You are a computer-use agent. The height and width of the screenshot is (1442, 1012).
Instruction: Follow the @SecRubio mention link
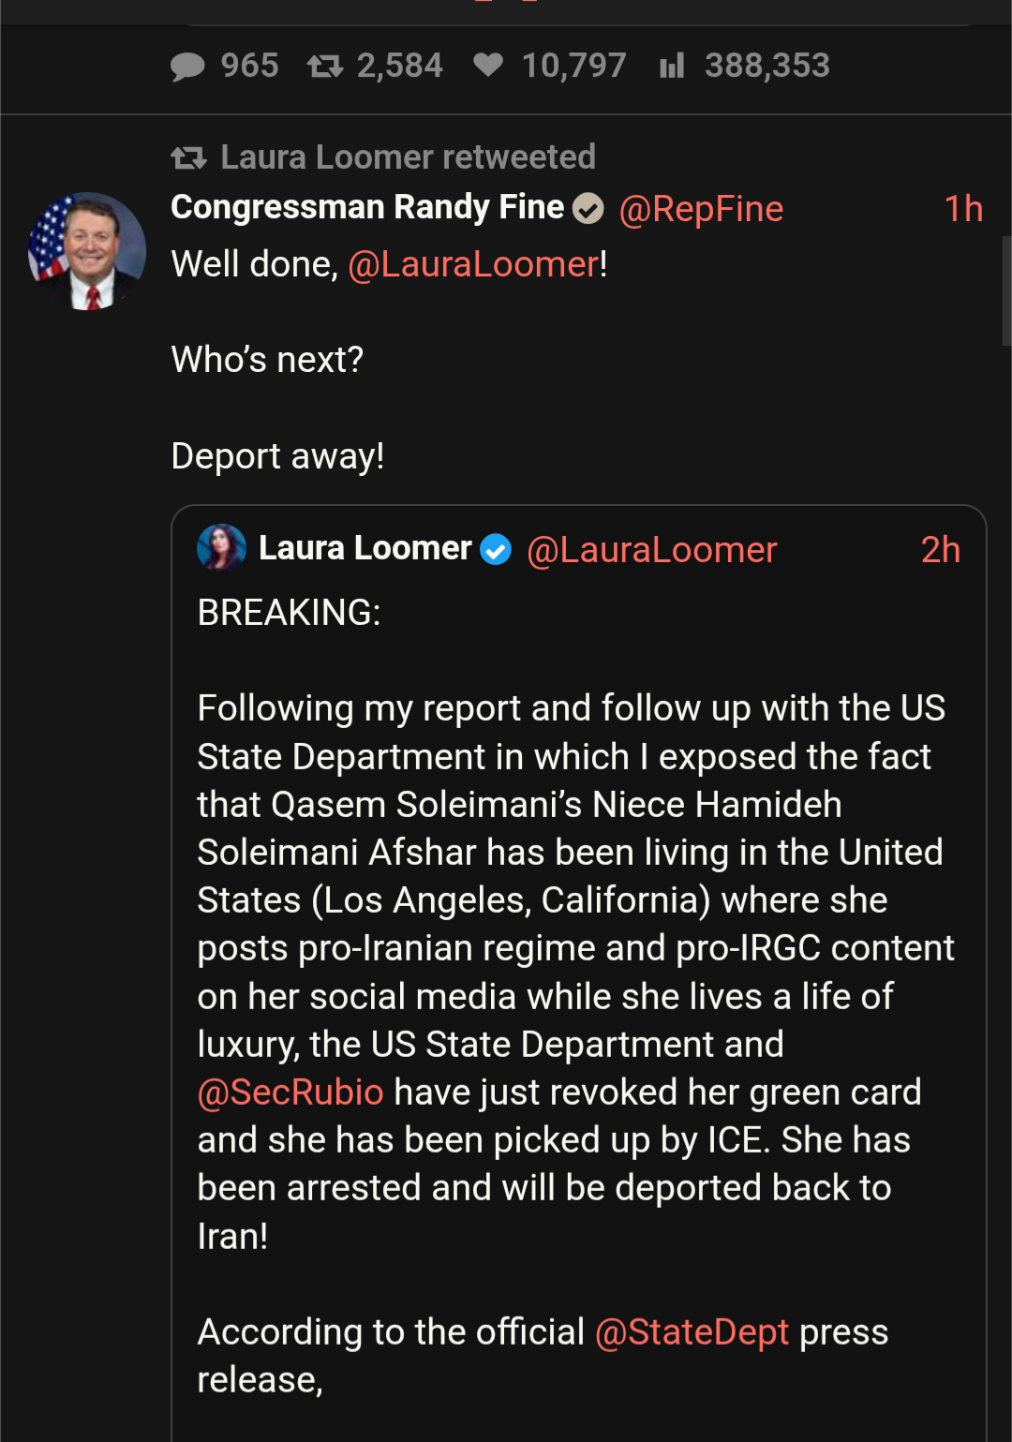290,1093
